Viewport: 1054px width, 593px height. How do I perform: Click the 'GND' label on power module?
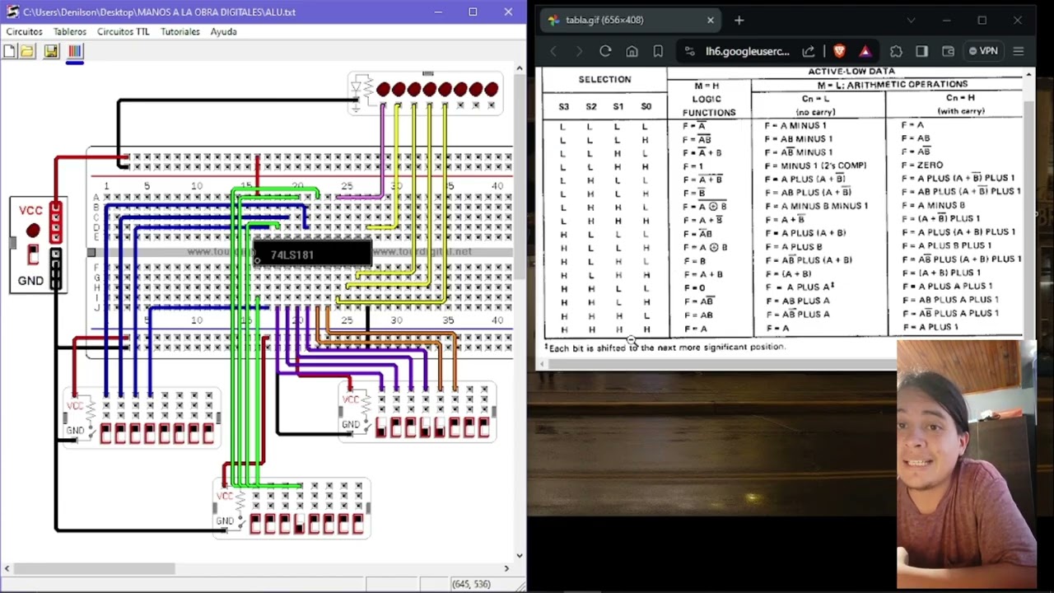click(x=30, y=281)
